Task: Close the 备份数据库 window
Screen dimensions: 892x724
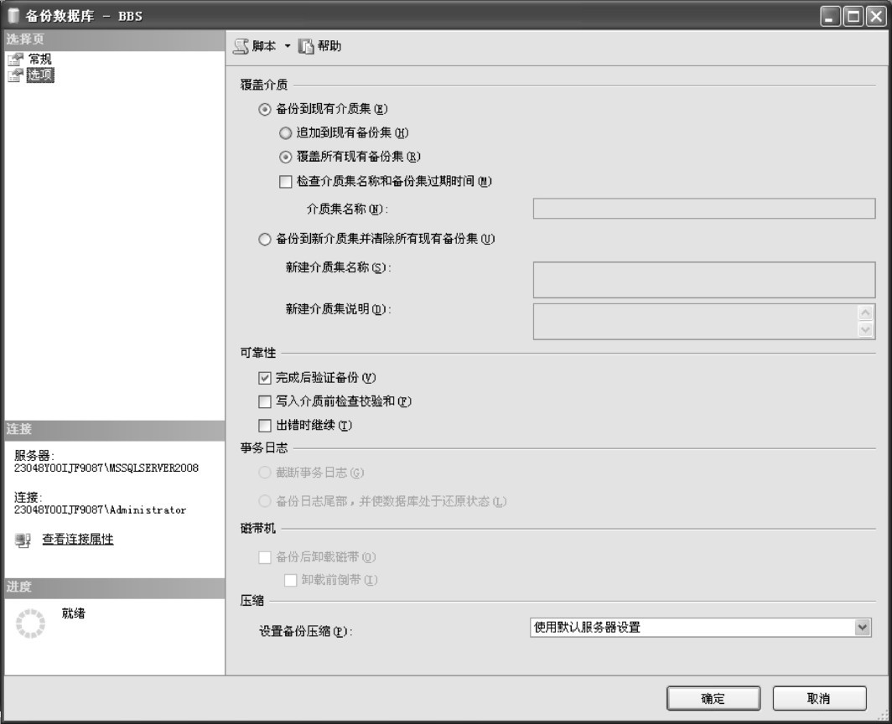Action: pos(876,17)
